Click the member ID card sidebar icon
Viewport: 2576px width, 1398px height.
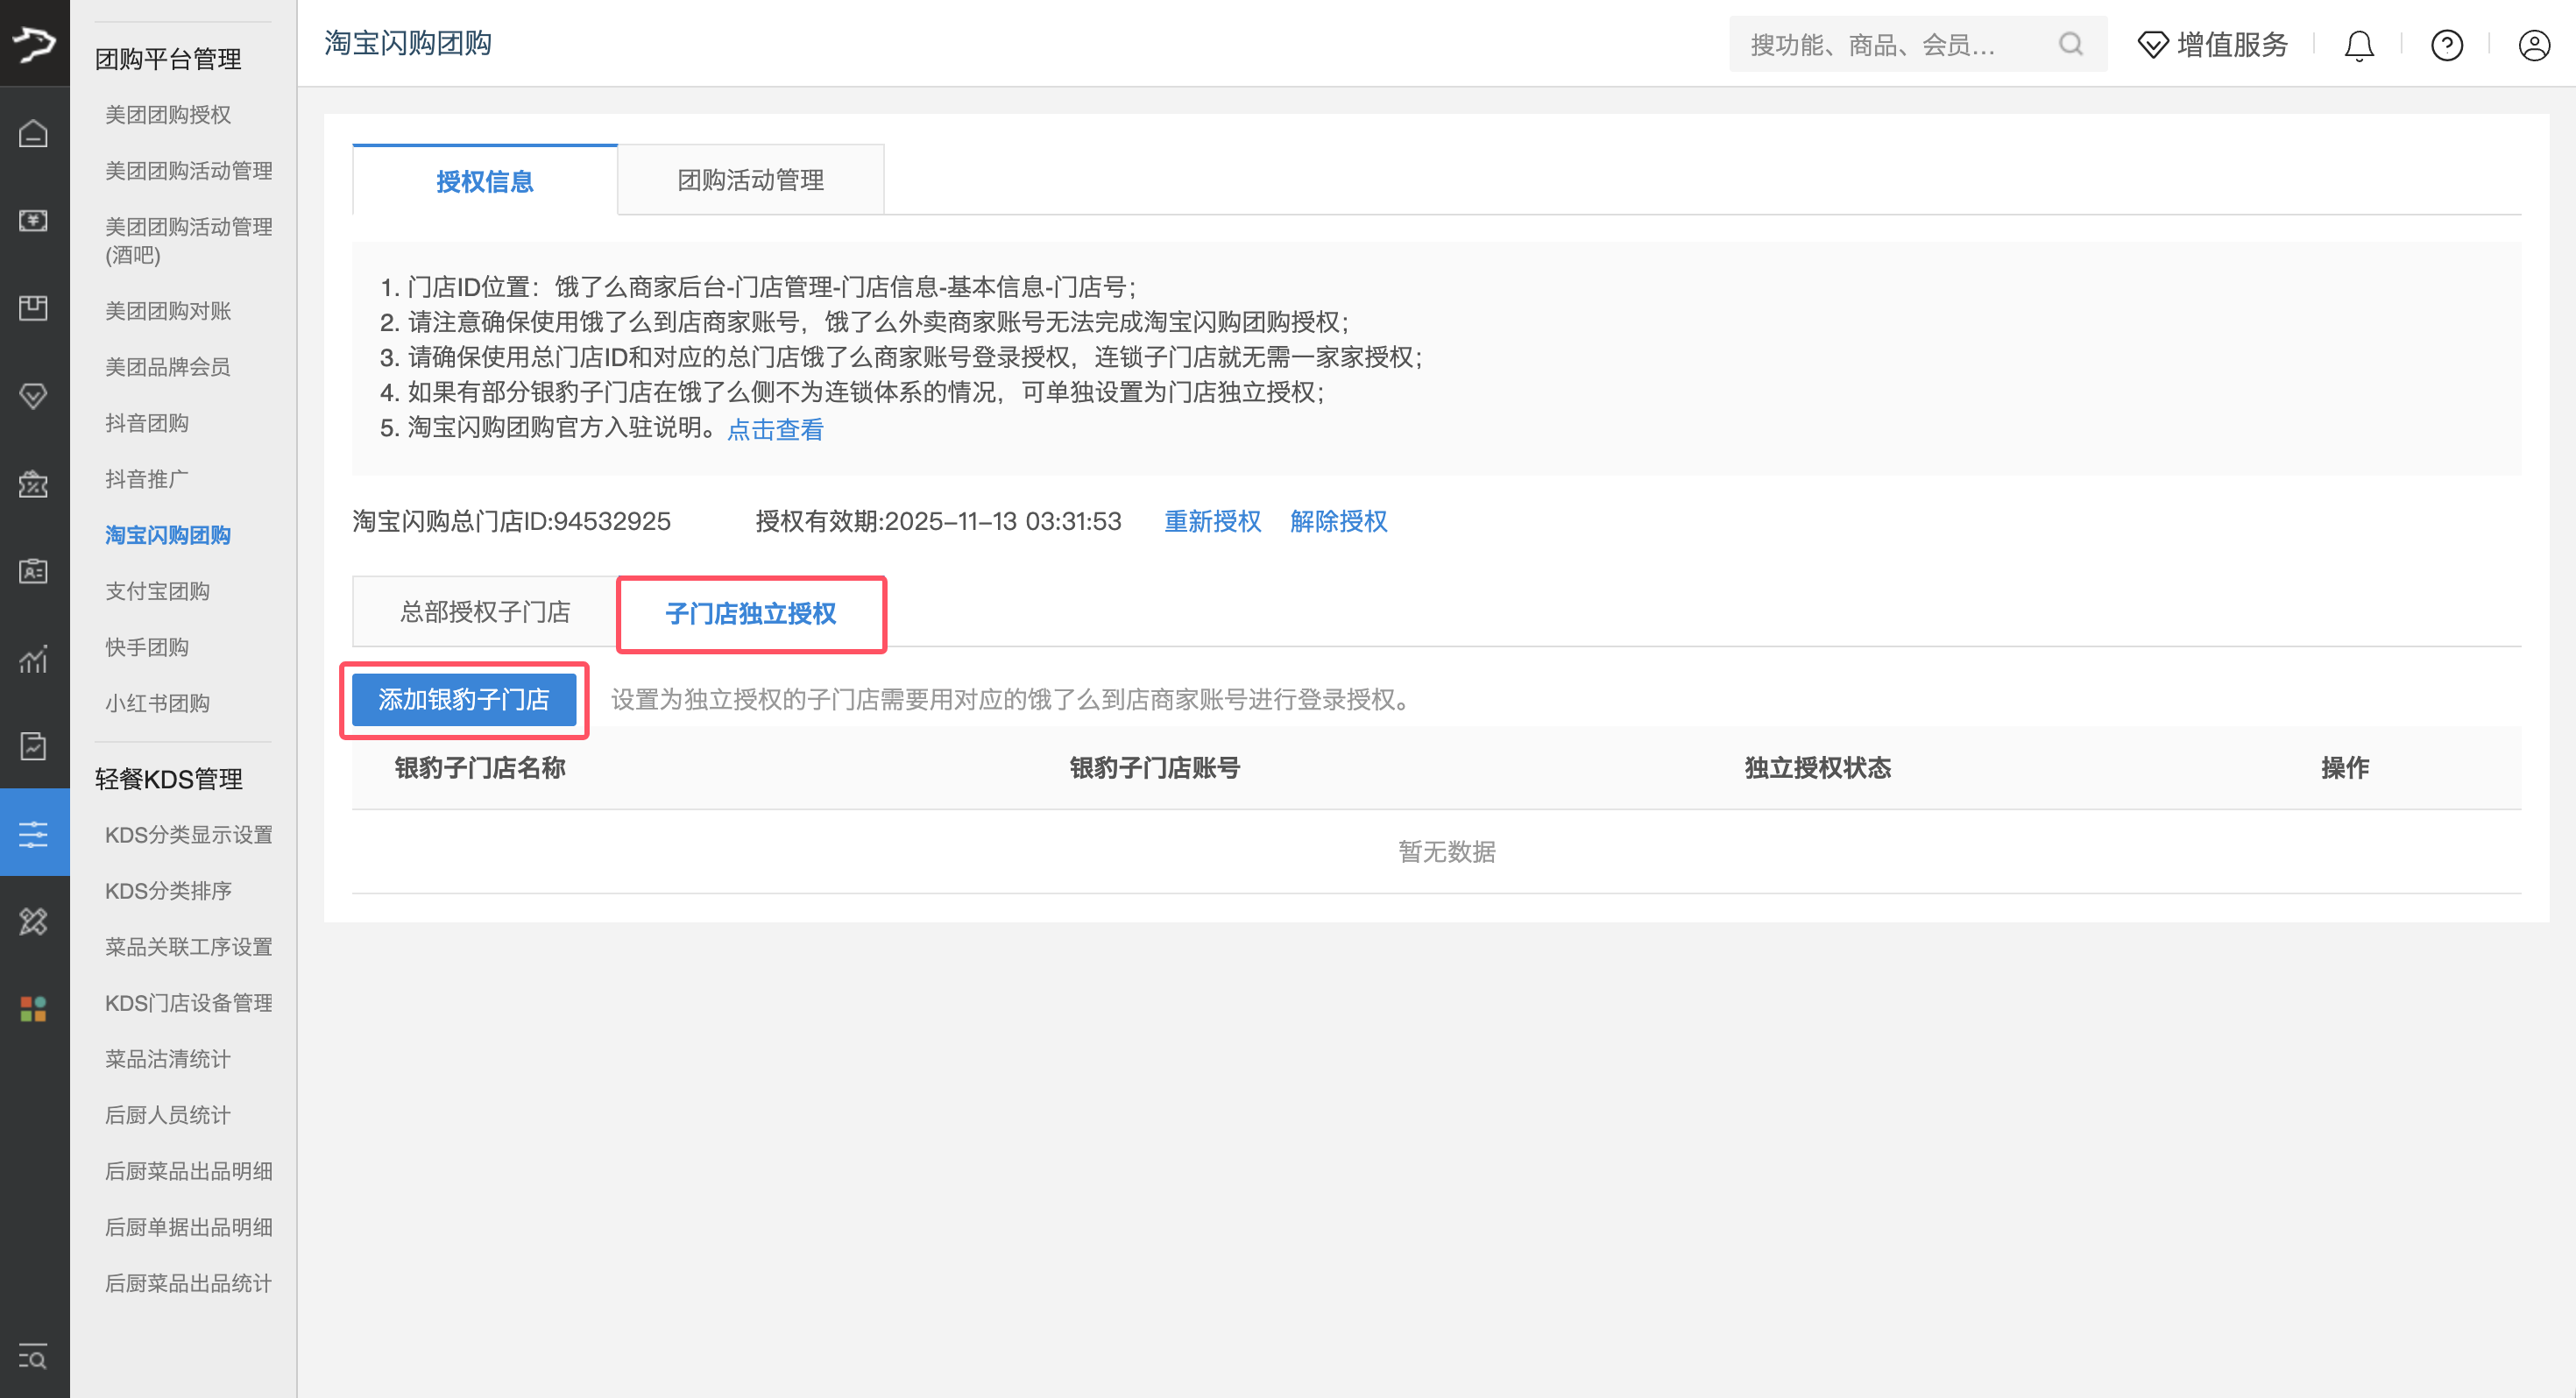point(33,571)
